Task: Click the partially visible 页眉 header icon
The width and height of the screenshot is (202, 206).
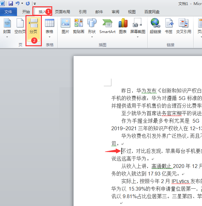Action: [200, 23]
